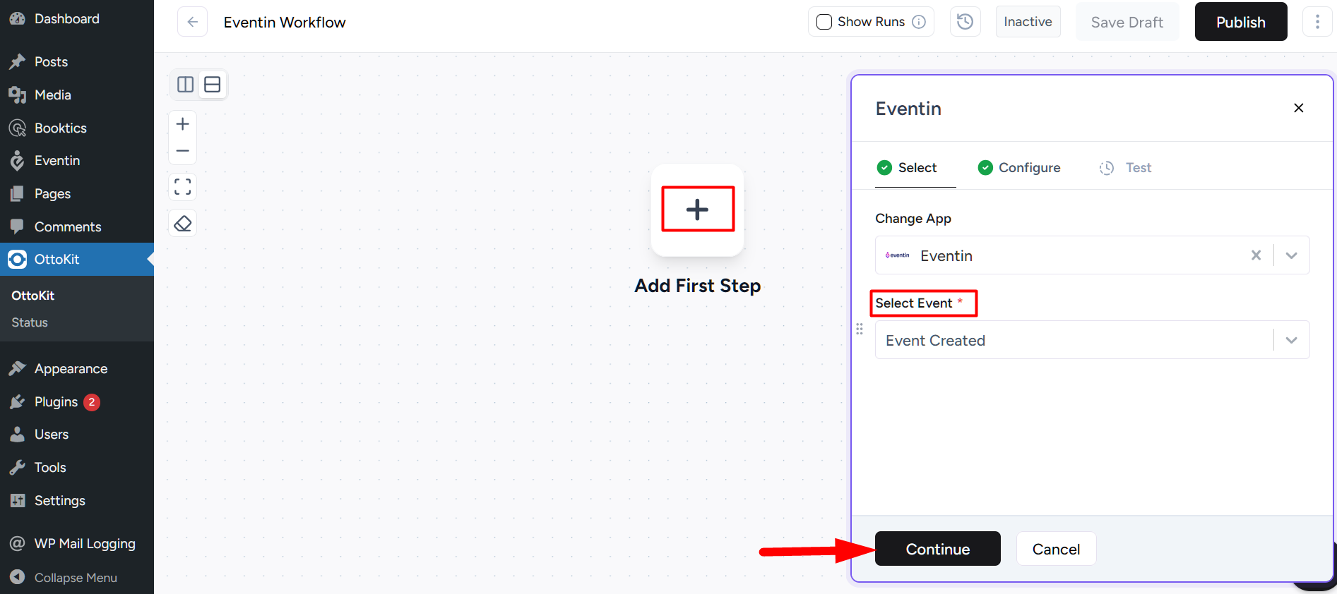1337x594 pixels.
Task: Click the eraser clear canvas icon
Action: [x=183, y=224]
